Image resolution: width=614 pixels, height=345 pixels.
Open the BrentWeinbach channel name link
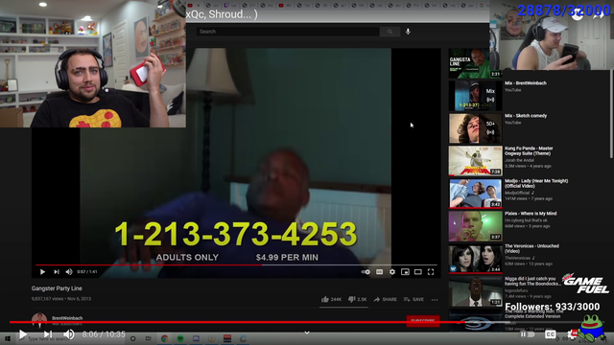pyautogui.click(x=67, y=318)
